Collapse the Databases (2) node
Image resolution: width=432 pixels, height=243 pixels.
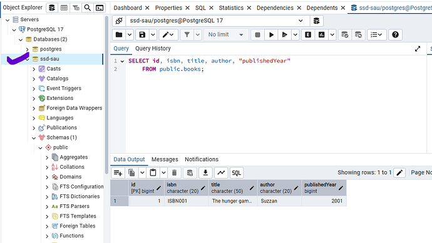(21, 39)
